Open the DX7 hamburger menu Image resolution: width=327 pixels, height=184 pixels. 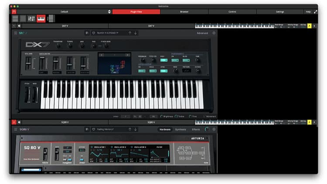pos(16,33)
